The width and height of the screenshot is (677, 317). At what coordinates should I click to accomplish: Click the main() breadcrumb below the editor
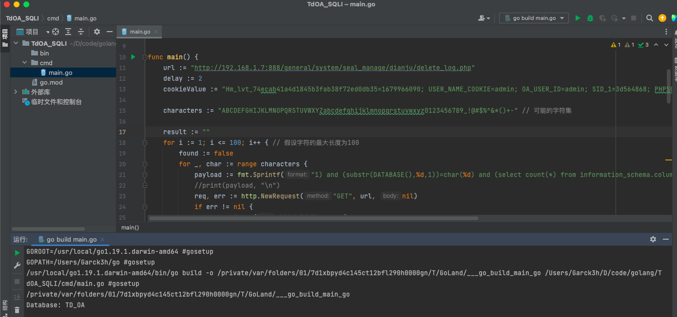point(130,227)
